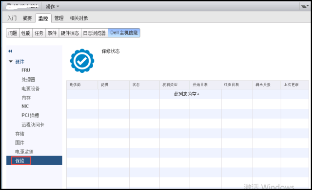Screen dimensions: 312x190
Task: Click the warranty status badge icon
Action: pos(82,61)
